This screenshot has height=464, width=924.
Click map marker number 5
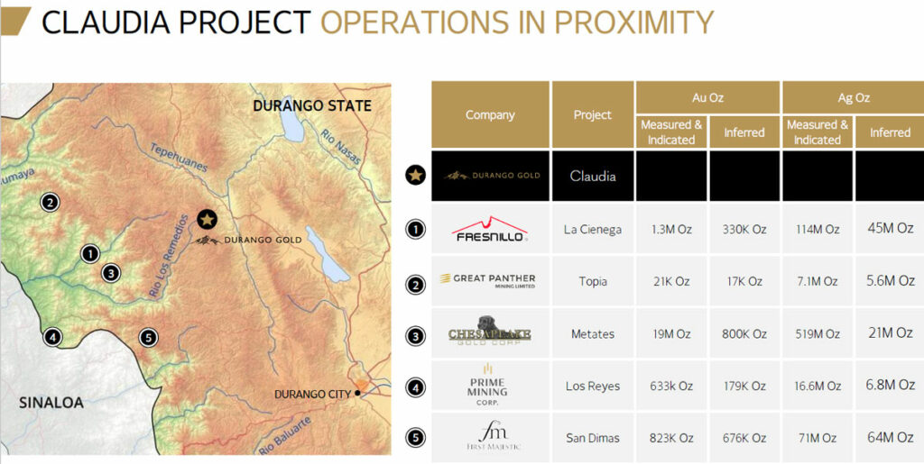pos(148,338)
